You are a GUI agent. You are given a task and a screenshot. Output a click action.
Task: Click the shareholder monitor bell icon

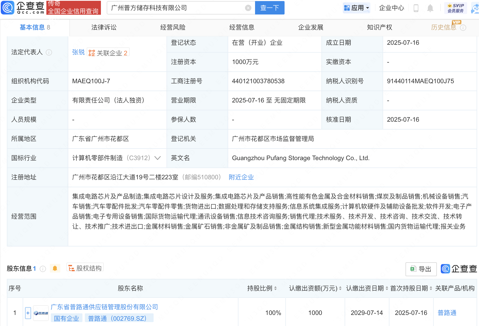55,268
